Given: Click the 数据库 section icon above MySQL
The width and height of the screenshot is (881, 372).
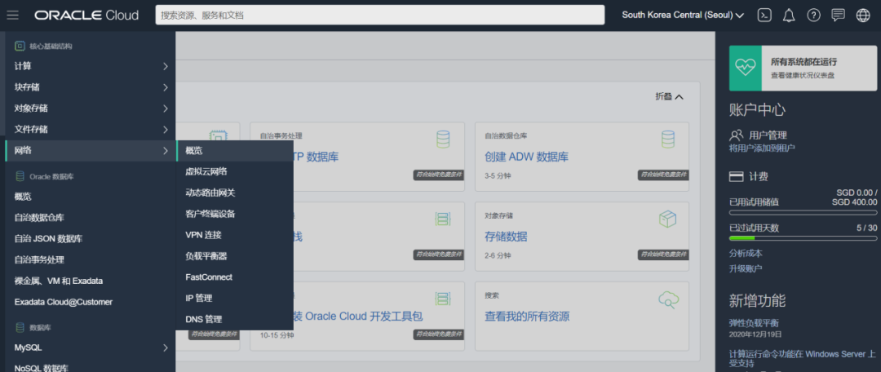Looking at the screenshot, I should pyautogui.click(x=20, y=327).
